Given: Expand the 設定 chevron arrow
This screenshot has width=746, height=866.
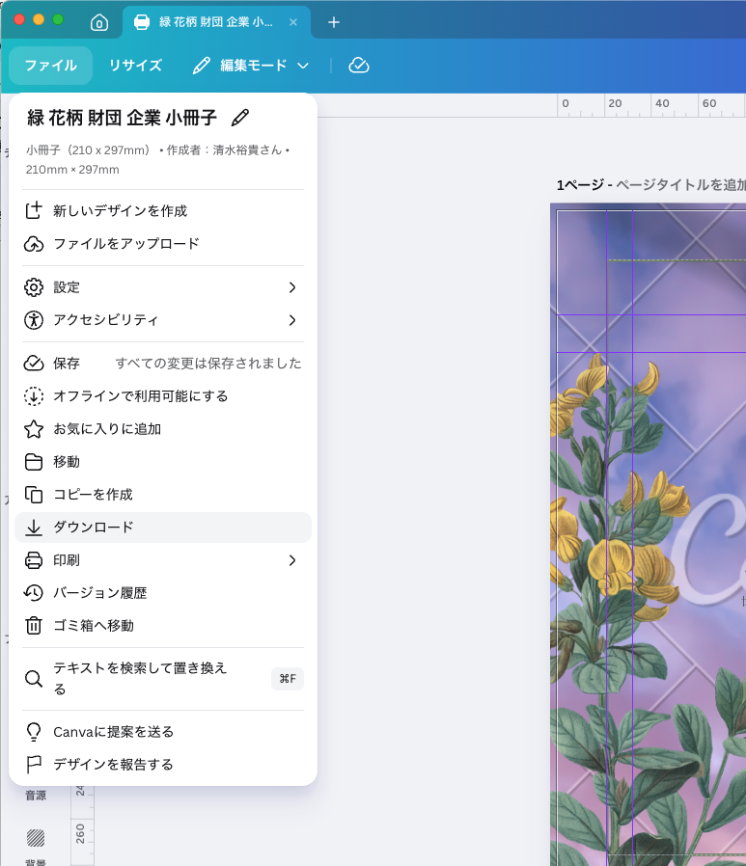Looking at the screenshot, I should tap(292, 287).
